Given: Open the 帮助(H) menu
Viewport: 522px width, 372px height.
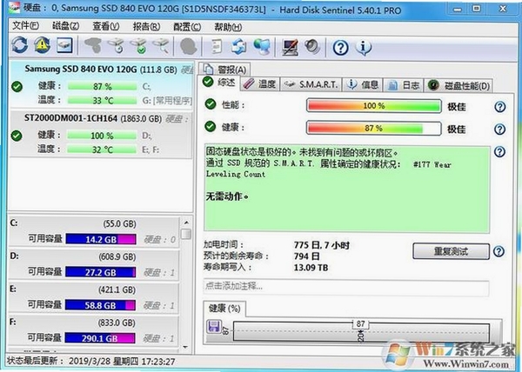Looking at the screenshot, I should [228, 27].
